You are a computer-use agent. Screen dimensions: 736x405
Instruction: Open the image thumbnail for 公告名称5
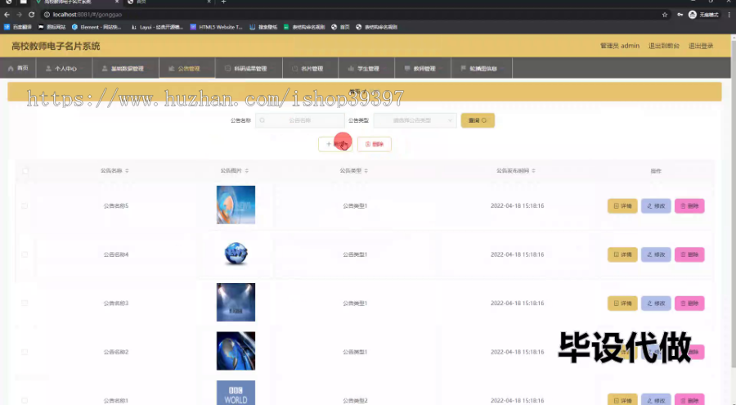pos(236,205)
